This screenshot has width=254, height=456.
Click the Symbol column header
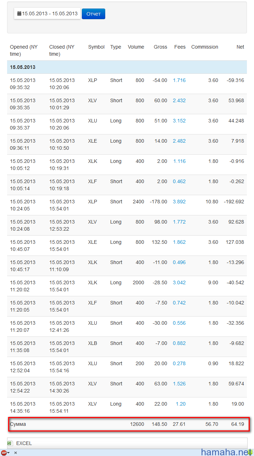click(x=96, y=47)
